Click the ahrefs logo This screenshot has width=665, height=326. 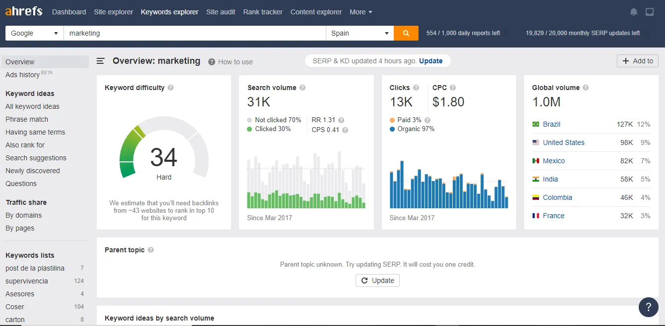[x=24, y=11]
